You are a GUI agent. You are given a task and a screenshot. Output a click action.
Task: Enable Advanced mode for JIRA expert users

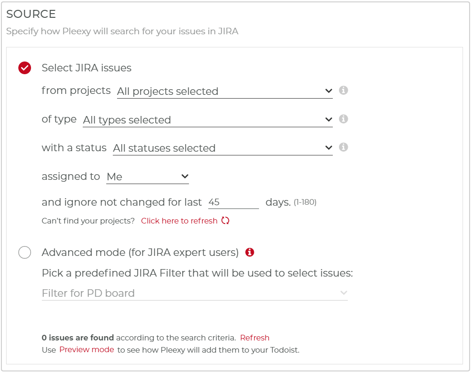[24, 252]
